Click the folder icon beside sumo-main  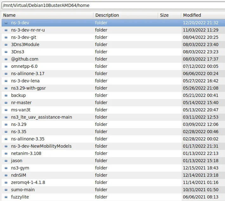(6, 190)
